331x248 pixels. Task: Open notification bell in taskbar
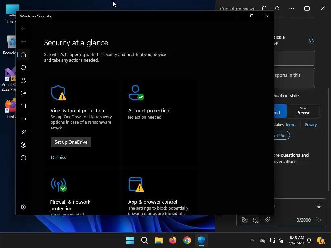[309, 240]
